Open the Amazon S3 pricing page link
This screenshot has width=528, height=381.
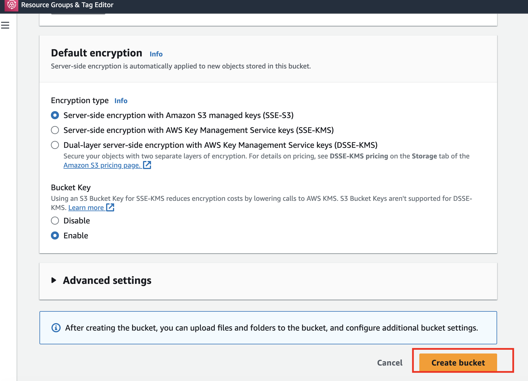click(x=102, y=165)
